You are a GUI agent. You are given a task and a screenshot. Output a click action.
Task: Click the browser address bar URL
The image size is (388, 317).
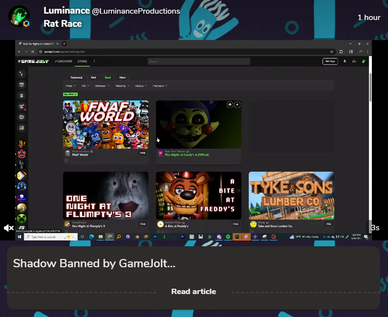tap(65, 52)
